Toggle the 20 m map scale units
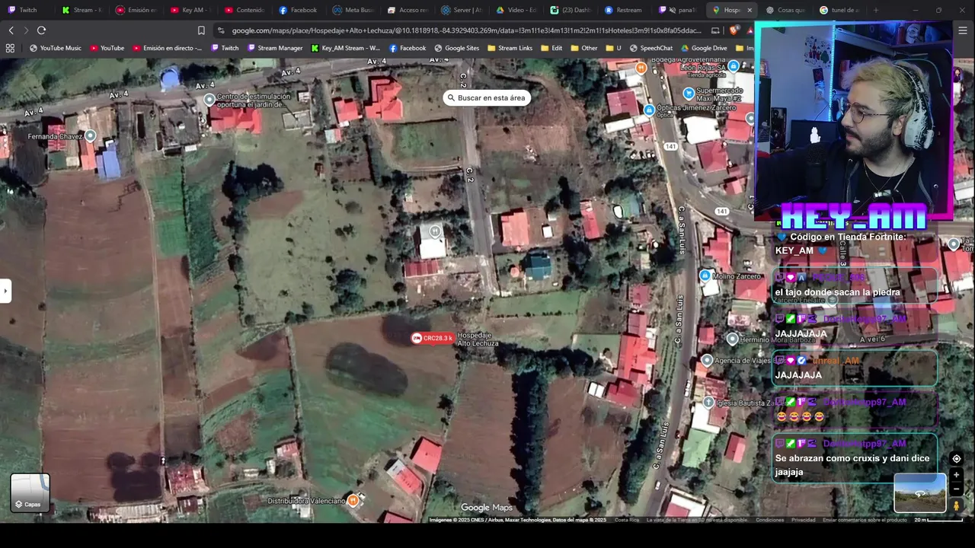The height and width of the screenshot is (548, 975). [938, 520]
